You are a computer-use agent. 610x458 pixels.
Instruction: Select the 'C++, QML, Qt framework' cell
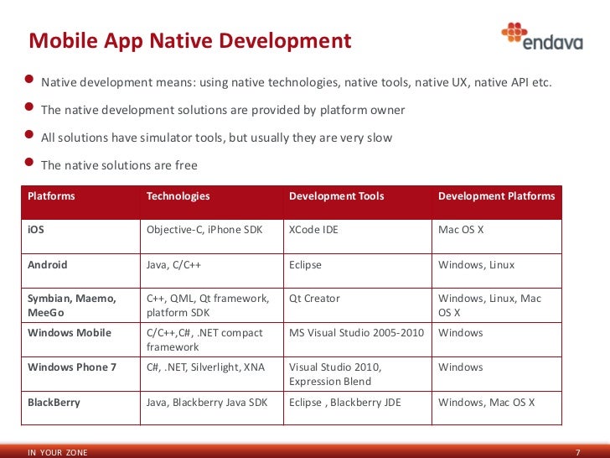coord(212,305)
